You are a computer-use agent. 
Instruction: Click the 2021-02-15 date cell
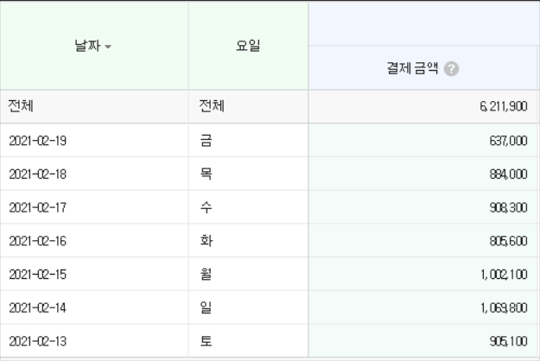click(94, 274)
